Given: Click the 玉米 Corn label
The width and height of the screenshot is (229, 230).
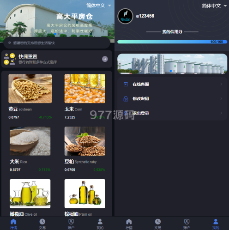Looking at the screenshot, I should [73, 109].
